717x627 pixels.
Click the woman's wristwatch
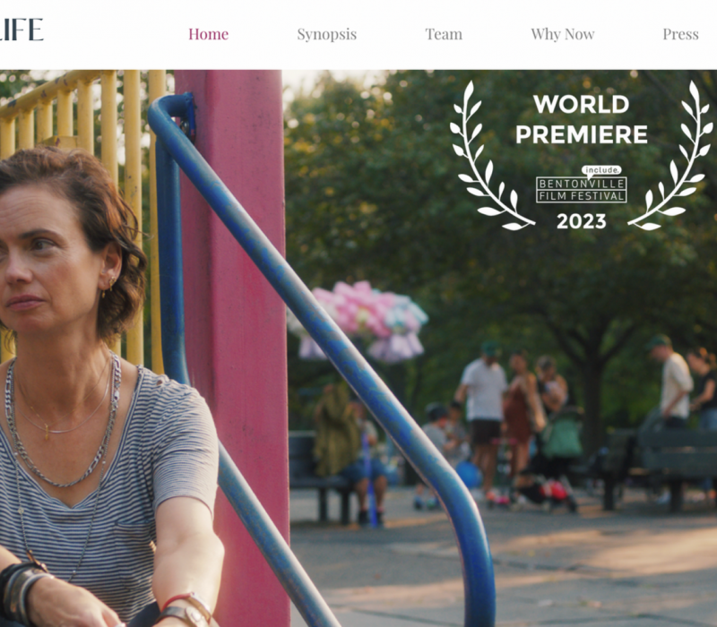pos(186,610)
